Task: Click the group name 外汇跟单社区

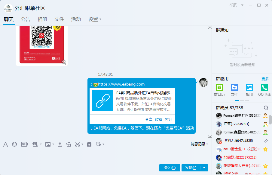Action: [x=30, y=8]
